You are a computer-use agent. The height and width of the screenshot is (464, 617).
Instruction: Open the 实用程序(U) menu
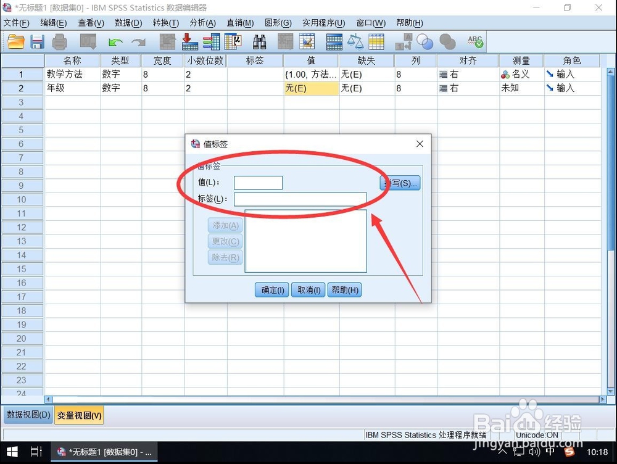pos(323,23)
